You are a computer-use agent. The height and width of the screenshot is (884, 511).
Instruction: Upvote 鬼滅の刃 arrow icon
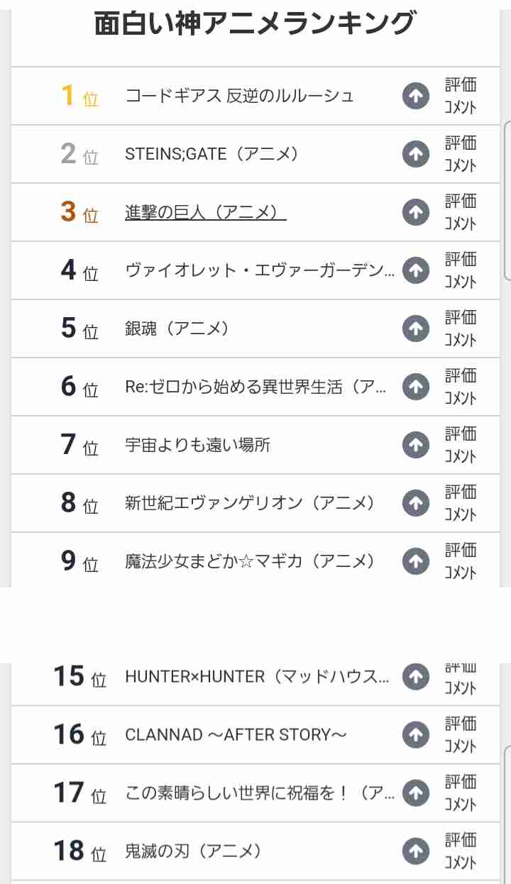point(416,851)
